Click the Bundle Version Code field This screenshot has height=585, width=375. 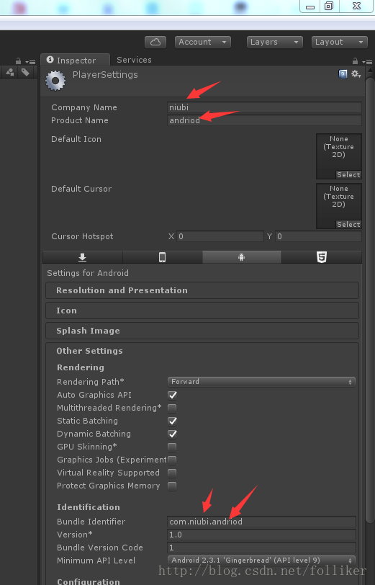point(262,548)
